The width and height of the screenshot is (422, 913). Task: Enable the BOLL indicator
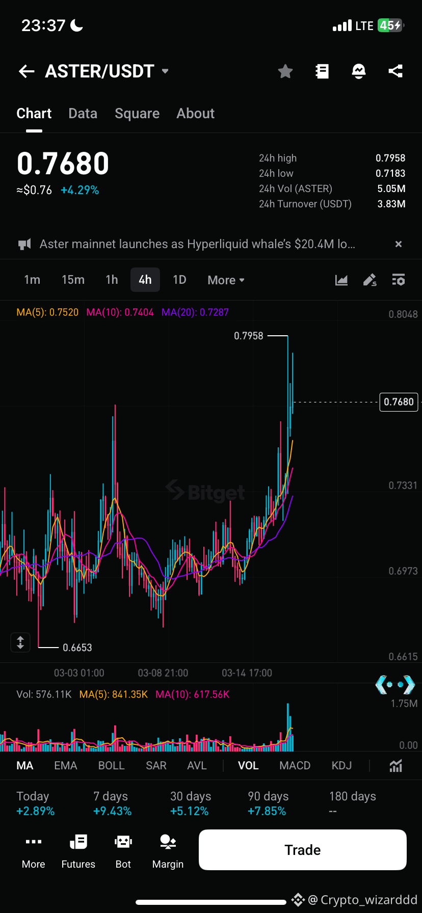[x=111, y=766]
